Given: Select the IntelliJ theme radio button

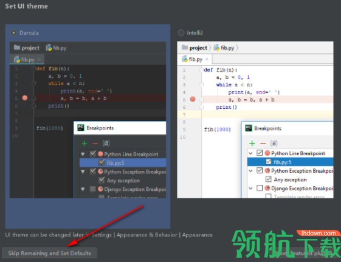Looking at the screenshot, I should [x=181, y=33].
